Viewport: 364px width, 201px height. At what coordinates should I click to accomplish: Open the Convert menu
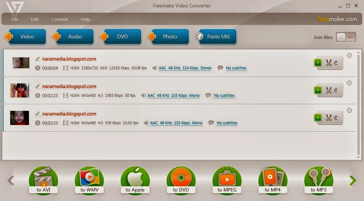[x=60, y=19]
